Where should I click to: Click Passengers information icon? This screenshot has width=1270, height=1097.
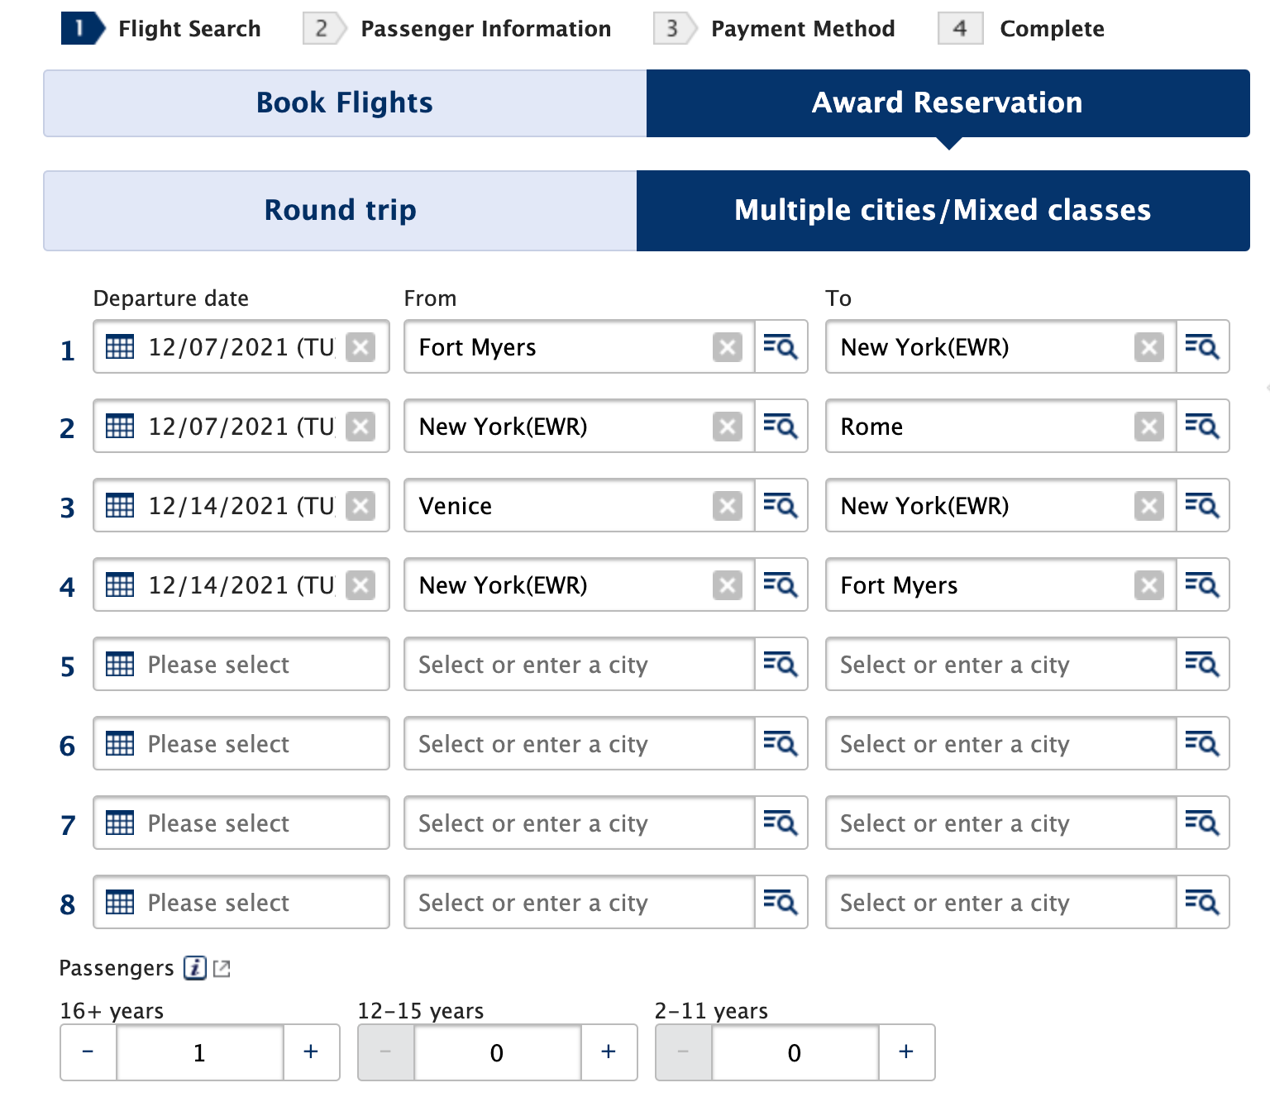click(x=195, y=968)
